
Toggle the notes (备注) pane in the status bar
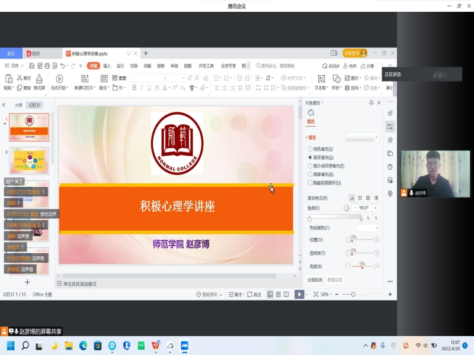coord(236,294)
